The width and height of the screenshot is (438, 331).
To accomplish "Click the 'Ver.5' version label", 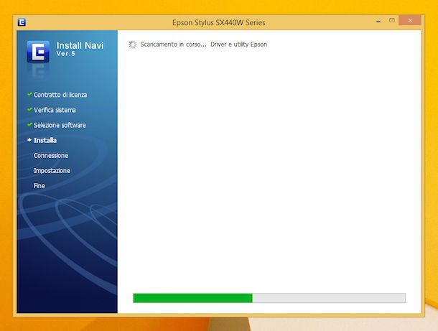I will pyautogui.click(x=66, y=54).
